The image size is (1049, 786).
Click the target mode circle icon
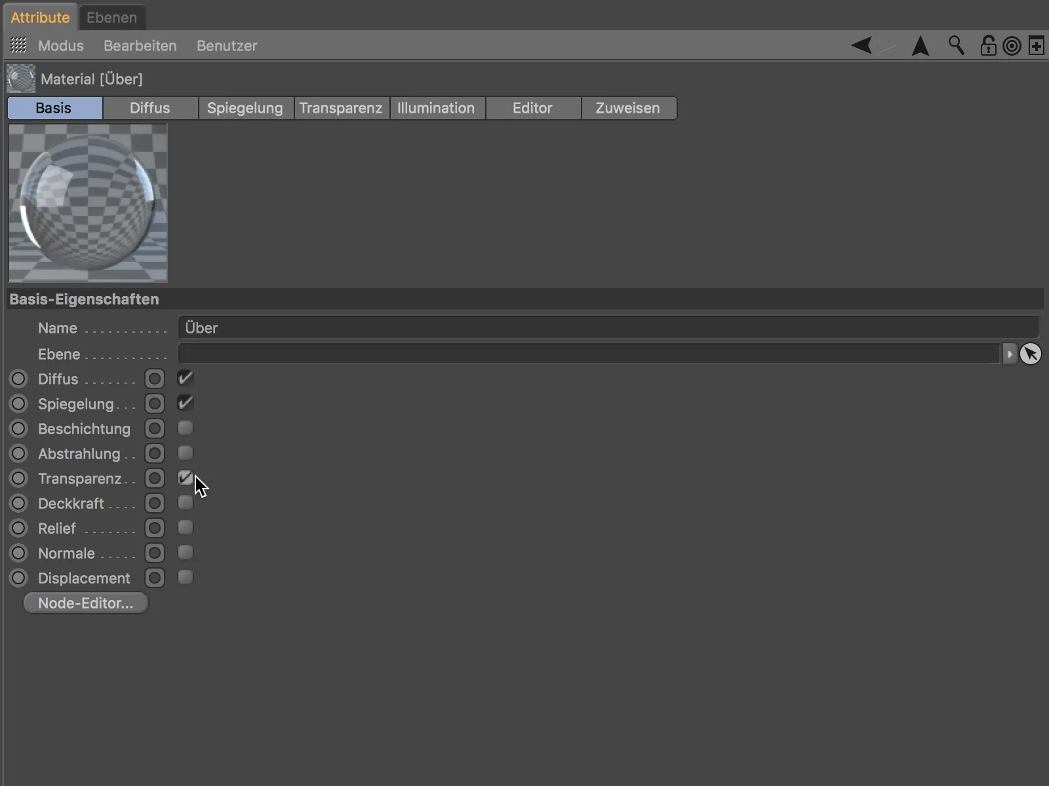(x=1012, y=46)
